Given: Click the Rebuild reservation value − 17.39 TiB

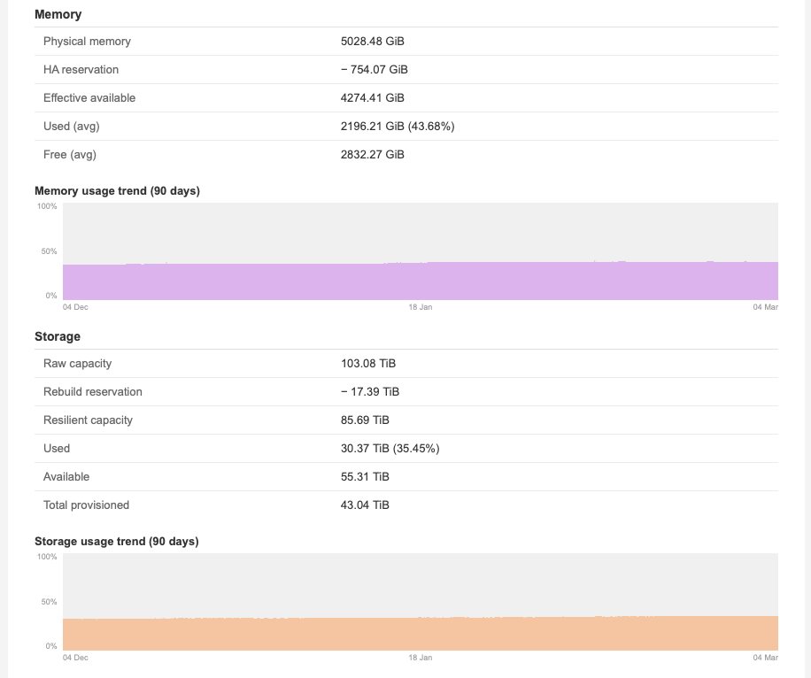Looking at the screenshot, I should 370,392.
